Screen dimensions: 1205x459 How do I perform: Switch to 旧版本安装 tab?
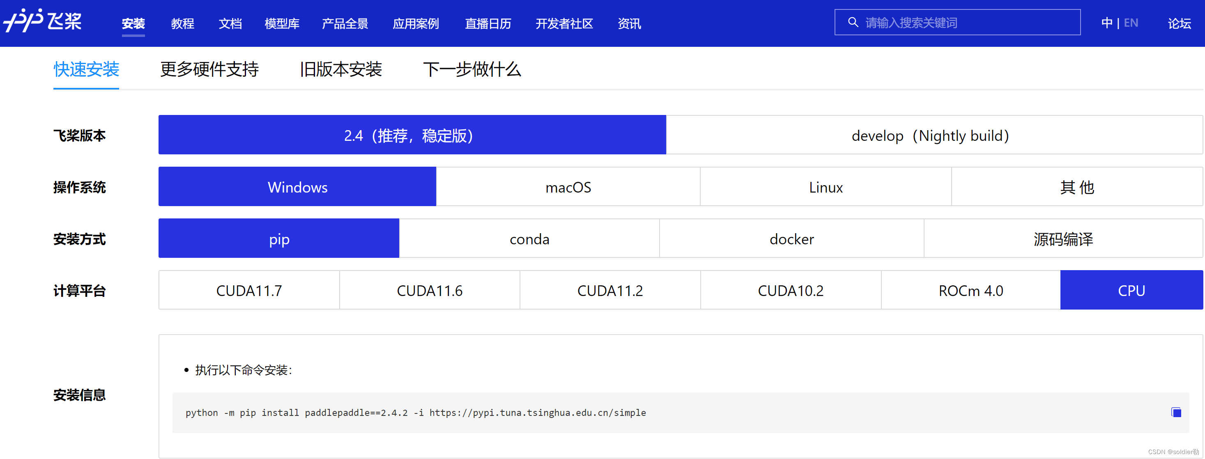point(340,69)
